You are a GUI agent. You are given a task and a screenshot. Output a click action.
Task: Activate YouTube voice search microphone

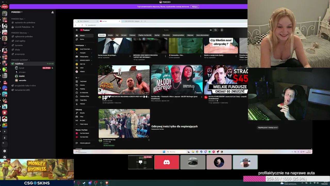tap(222, 30)
